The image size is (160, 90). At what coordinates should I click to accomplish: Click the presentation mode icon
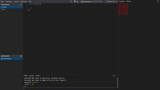tap(75, 1)
